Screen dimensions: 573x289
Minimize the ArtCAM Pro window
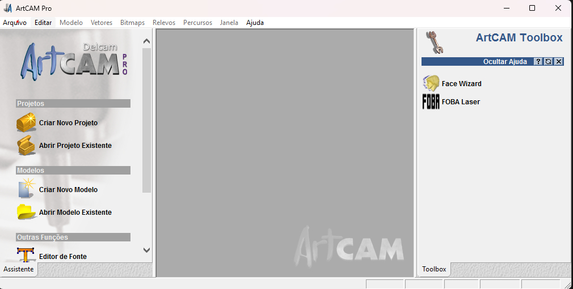(507, 8)
